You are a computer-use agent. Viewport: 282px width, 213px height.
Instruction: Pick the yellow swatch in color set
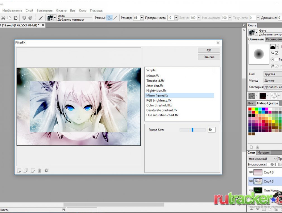point(253,109)
